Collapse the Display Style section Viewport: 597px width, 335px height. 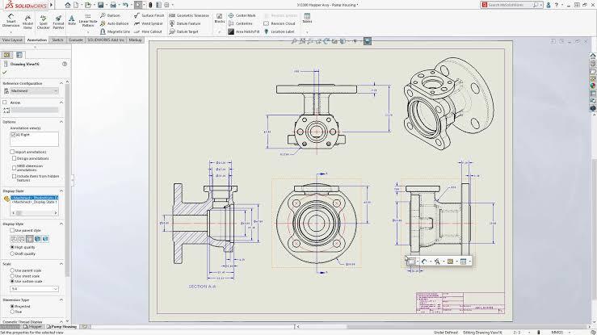coord(61,224)
